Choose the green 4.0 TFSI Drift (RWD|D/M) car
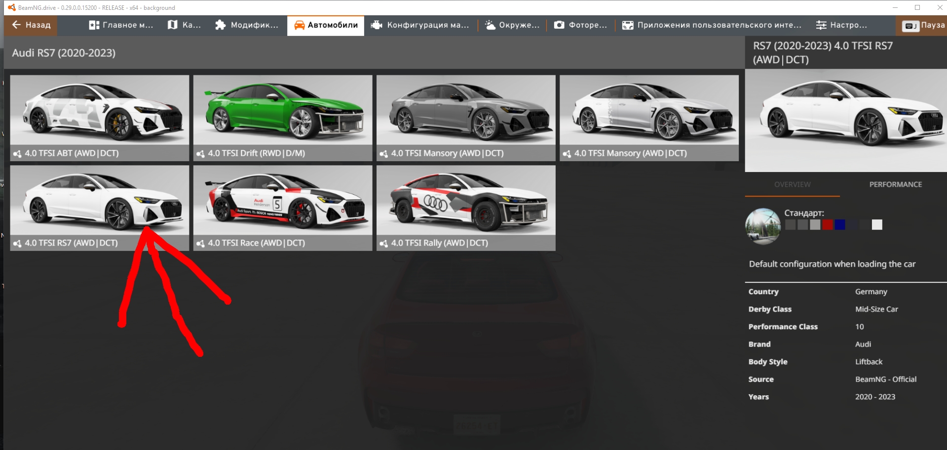Screen dimensions: 947x450 point(283,118)
